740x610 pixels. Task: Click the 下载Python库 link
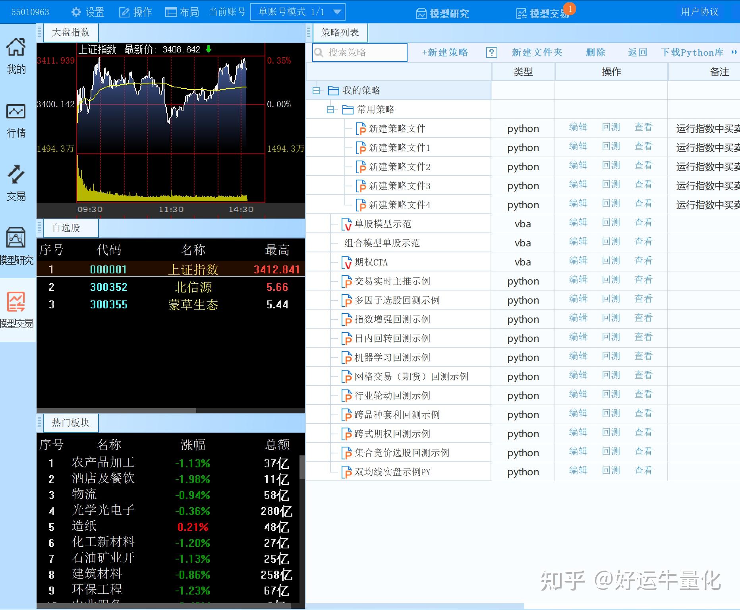(x=692, y=52)
